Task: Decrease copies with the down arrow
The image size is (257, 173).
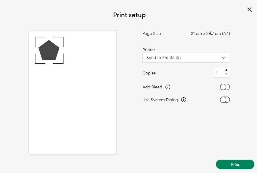Action: (x=226, y=74)
